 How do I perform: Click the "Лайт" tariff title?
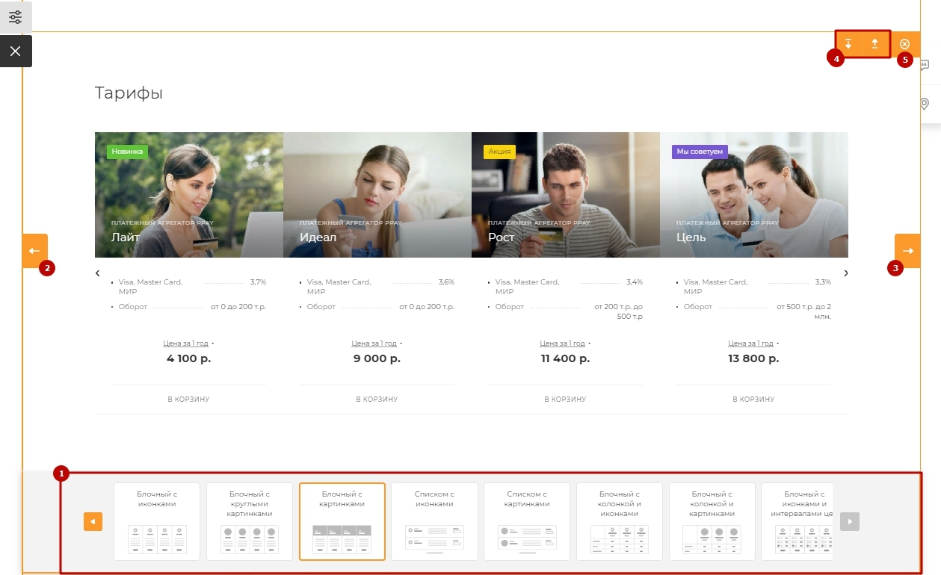point(126,237)
